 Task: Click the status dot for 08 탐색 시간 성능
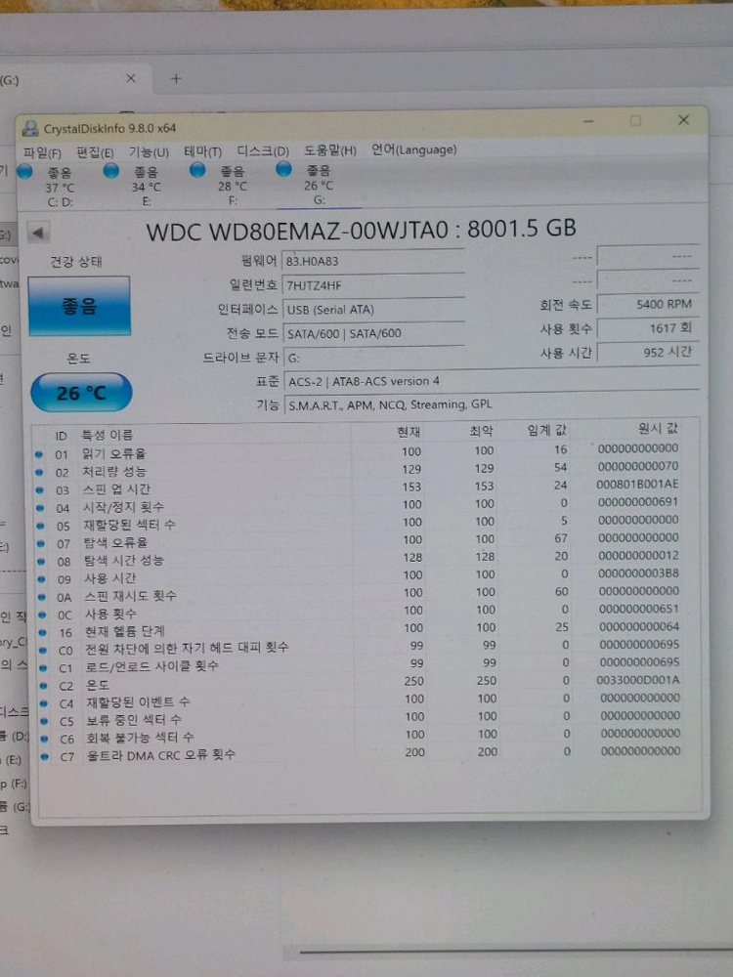point(41,562)
